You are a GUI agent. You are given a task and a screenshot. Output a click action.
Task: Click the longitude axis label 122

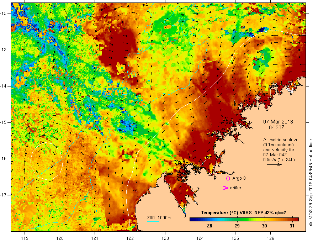coord(130,238)
